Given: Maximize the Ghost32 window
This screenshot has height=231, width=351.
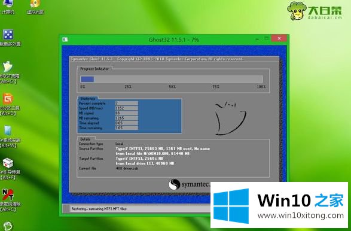Looking at the screenshot, I should point(266,38).
